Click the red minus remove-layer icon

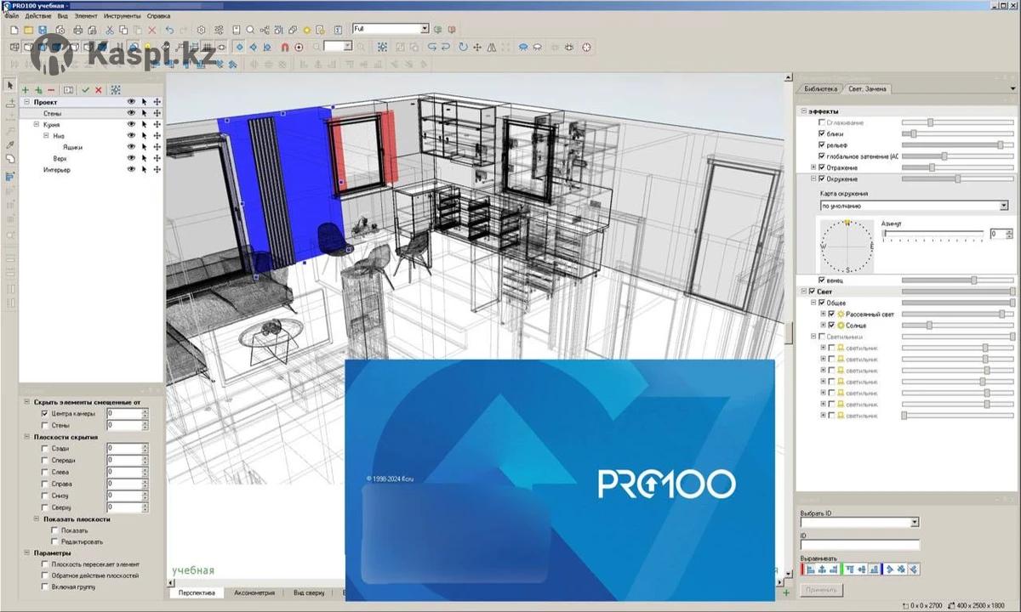coord(51,89)
